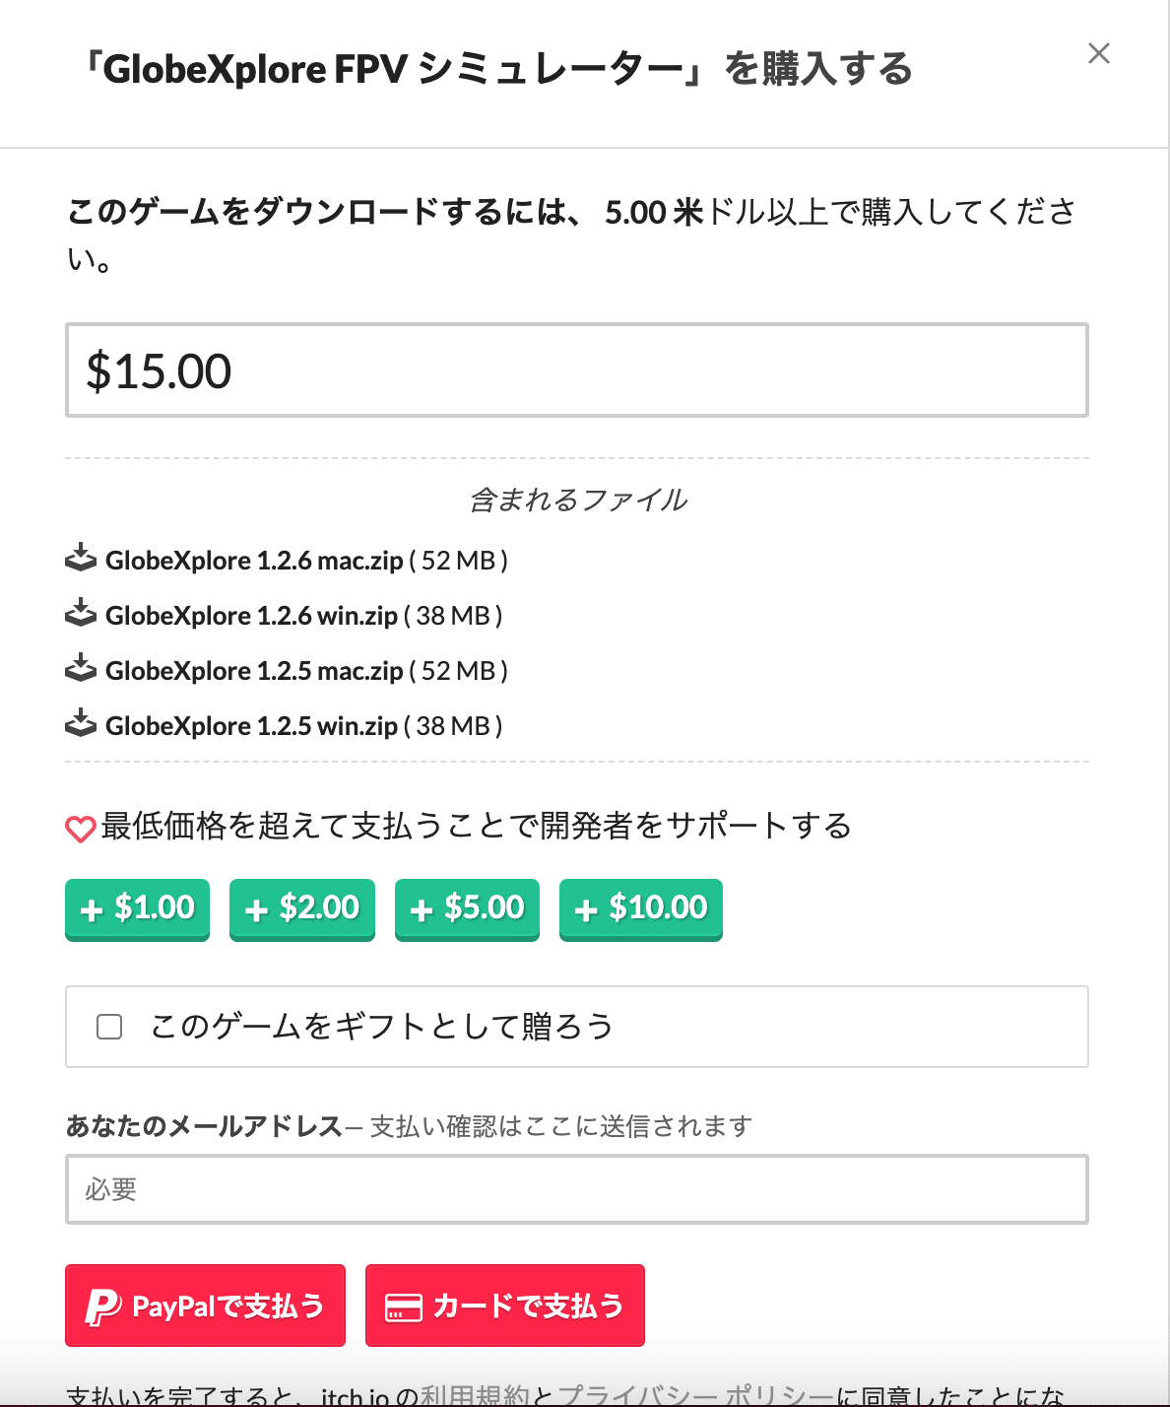This screenshot has height=1407, width=1170.
Task: Click the credit card icon on card button
Action: pyautogui.click(x=404, y=1308)
